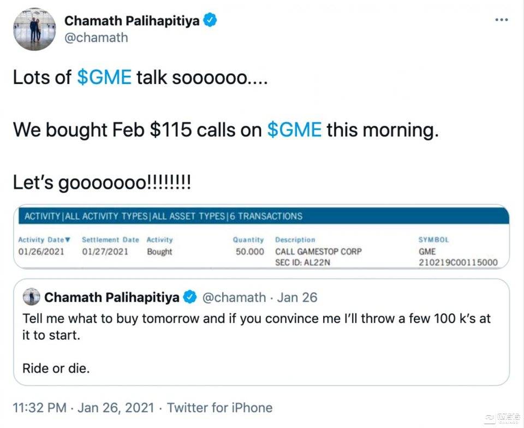Image resolution: width=524 pixels, height=428 pixels.
Task: Click the SYMBOL column header in activity table
Action: (x=434, y=240)
